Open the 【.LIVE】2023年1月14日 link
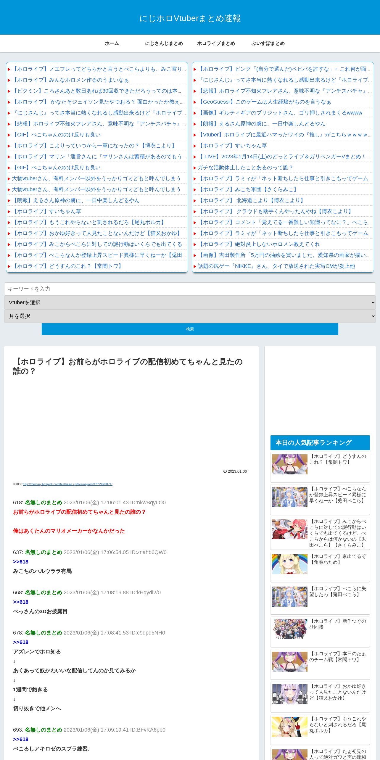 tap(284, 157)
